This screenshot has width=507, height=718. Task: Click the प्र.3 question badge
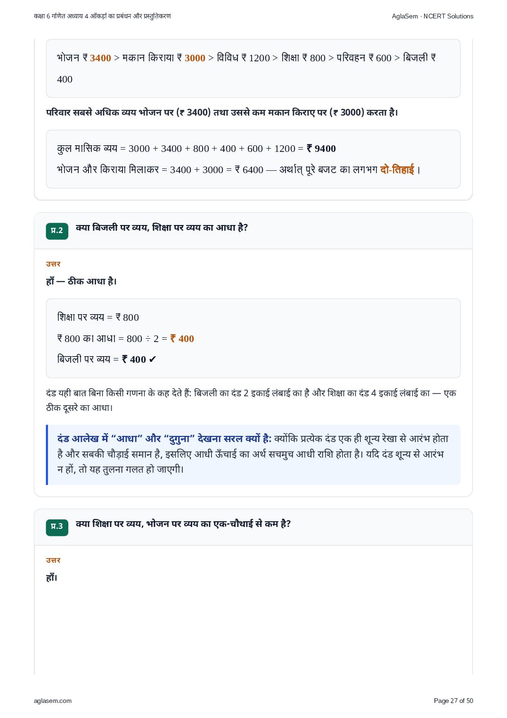point(57,527)
